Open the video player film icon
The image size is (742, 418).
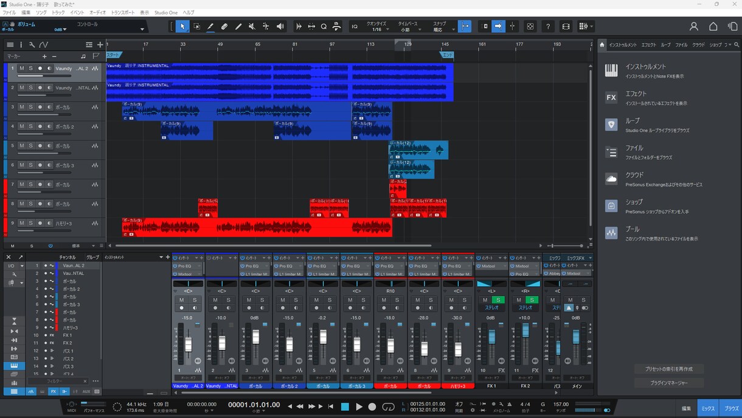pos(566,26)
